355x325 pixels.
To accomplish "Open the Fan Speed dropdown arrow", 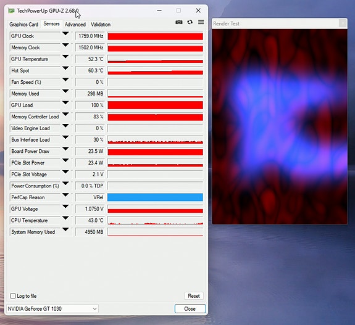I will pyautogui.click(x=65, y=80).
